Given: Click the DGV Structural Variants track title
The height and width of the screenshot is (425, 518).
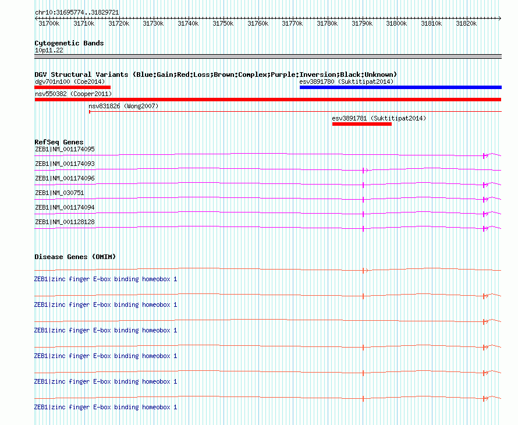Looking at the screenshot, I should tap(215, 75).
